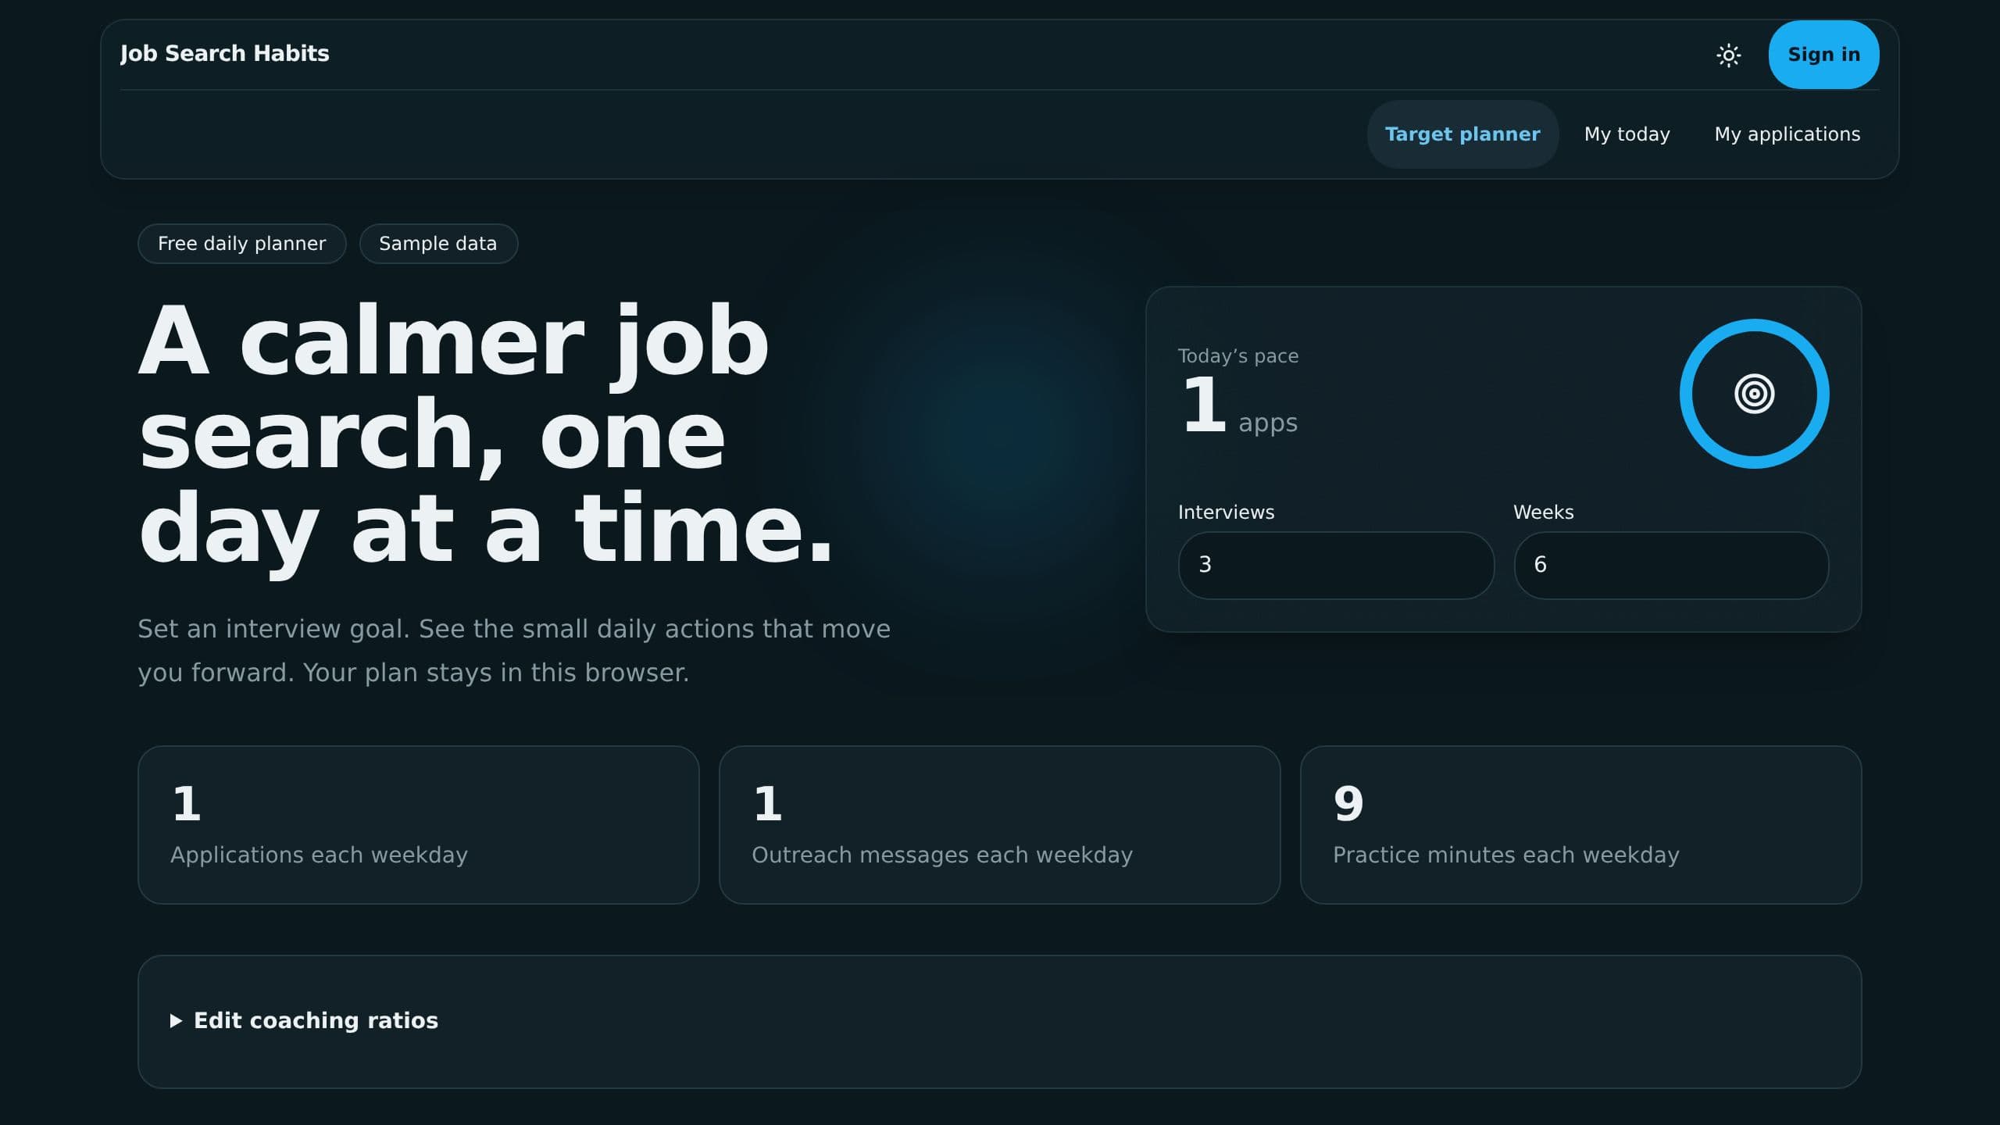Click the Sign in button
Image resolution: width=2000 pixels, height=1125 pixels.
(1823, 55)
